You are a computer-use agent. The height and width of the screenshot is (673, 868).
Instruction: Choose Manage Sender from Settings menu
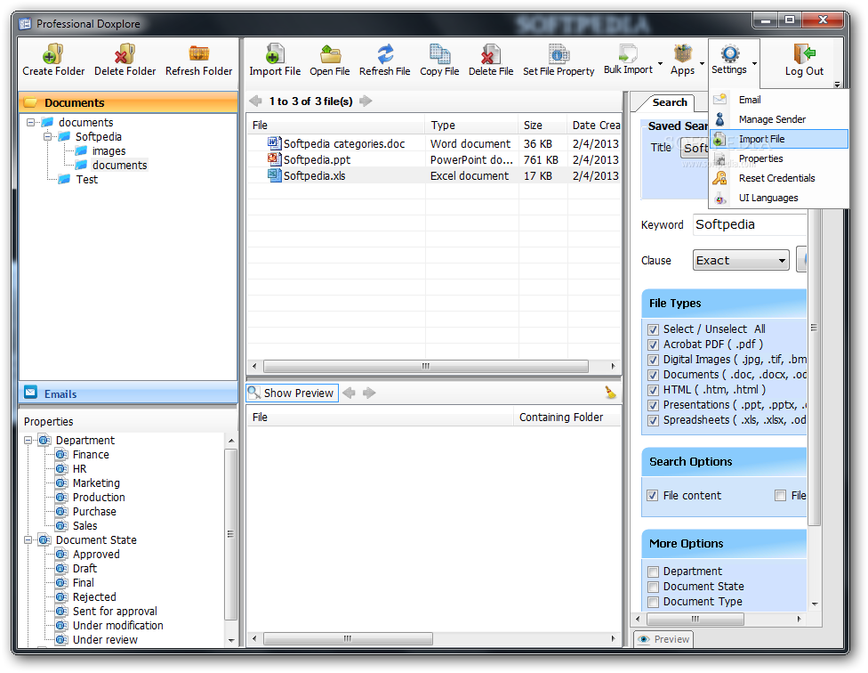point(779,119)
